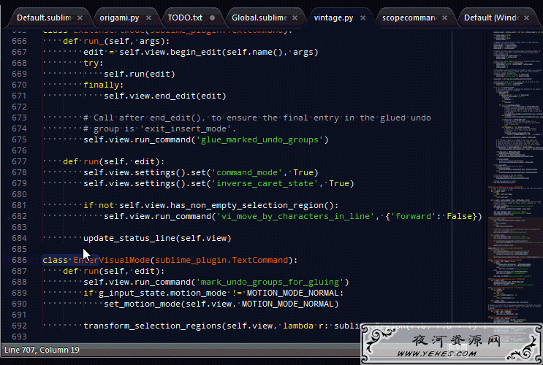Click on 'glue_marked_undo_groups' string
Screen dimensions: 543x365
(259, 139)
